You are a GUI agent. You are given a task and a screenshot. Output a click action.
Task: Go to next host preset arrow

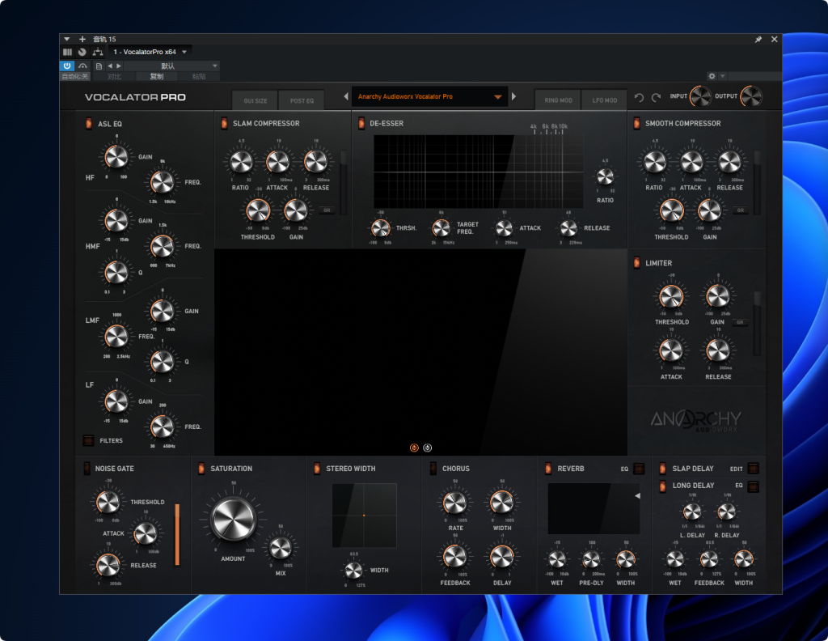coord(119,66)
